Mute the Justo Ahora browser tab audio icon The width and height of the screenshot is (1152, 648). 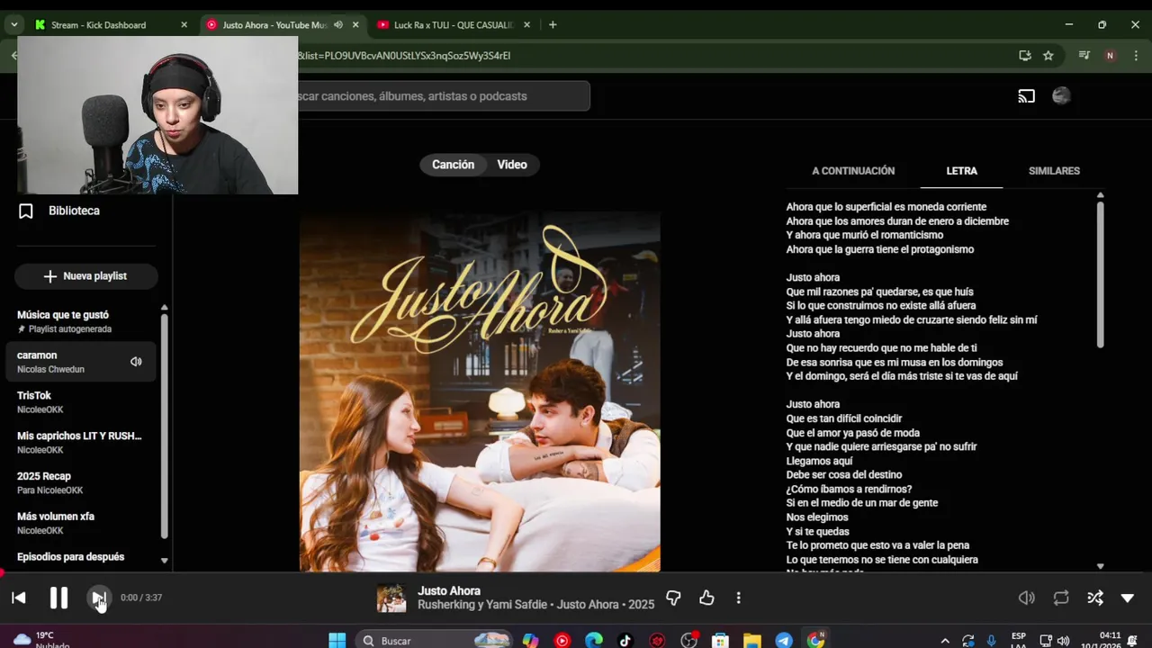tap(338, 25)
